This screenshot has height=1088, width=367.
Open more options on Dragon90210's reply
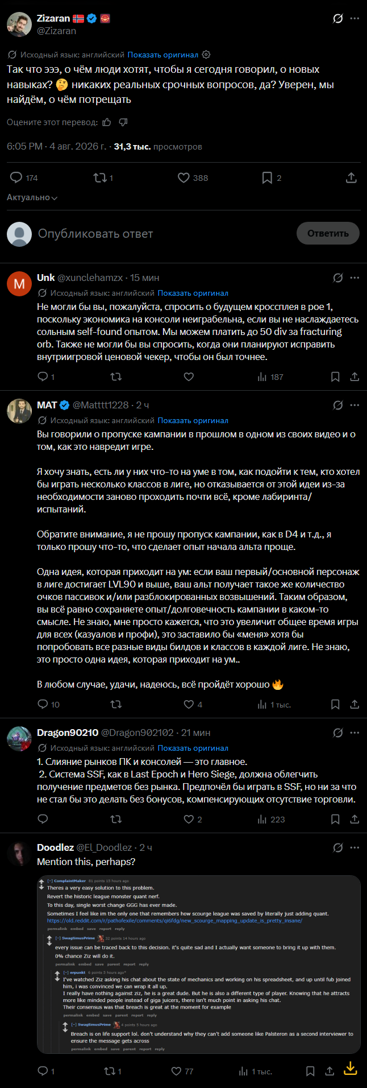pos(355,733)
